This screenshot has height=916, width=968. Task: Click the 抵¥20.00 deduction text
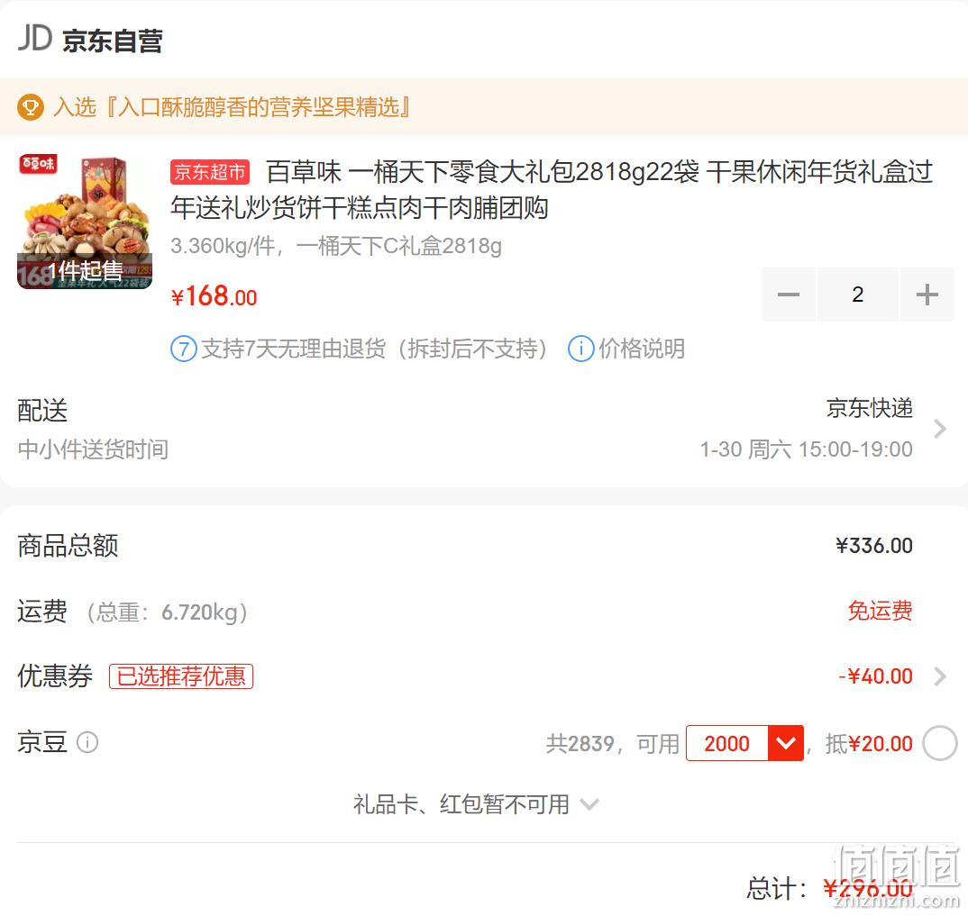[x=869, y=743]
